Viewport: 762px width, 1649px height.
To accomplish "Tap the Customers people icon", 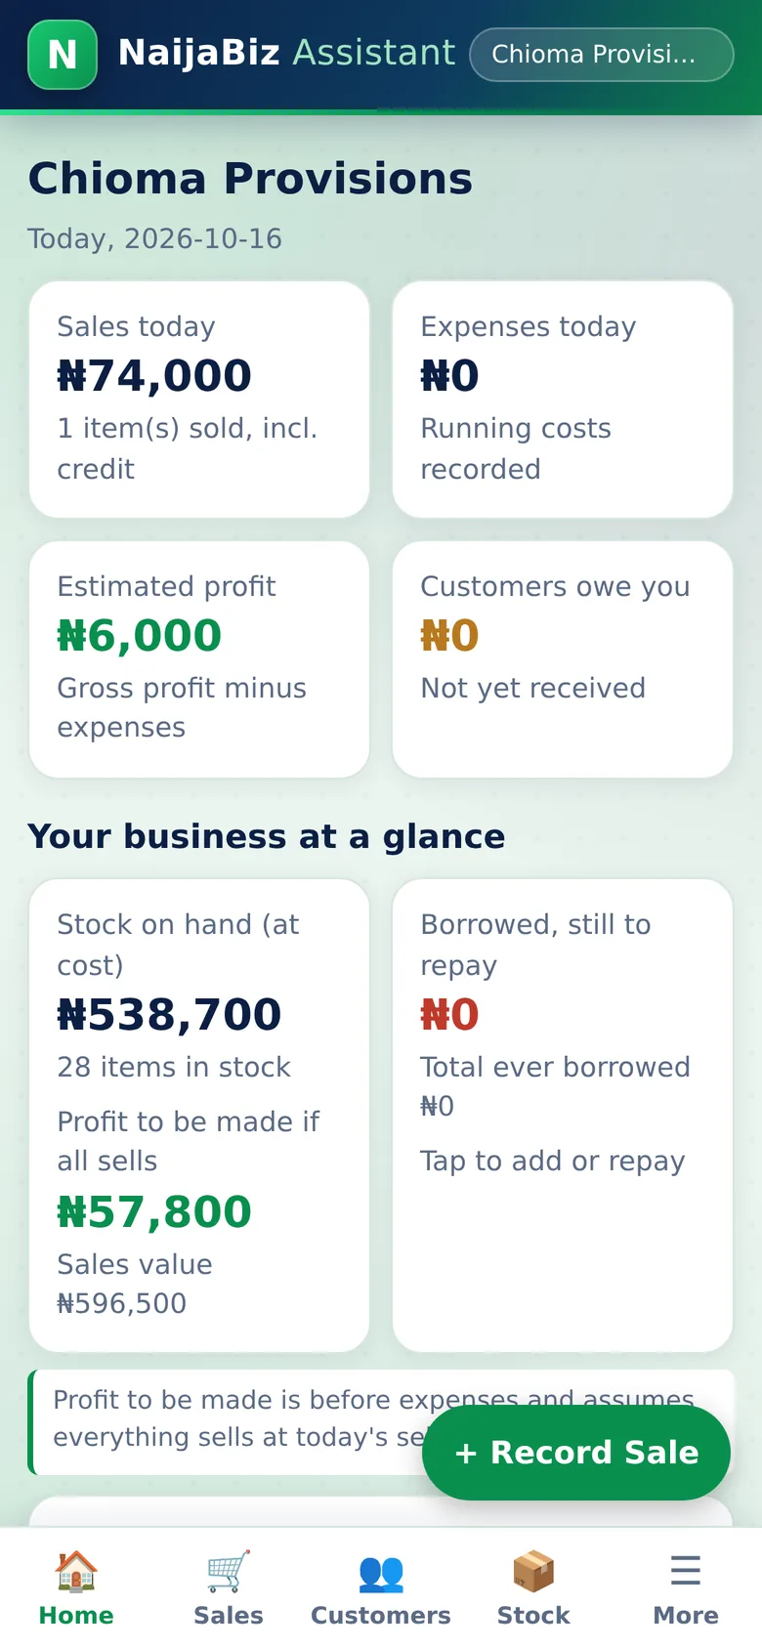I will (381, 1572).
